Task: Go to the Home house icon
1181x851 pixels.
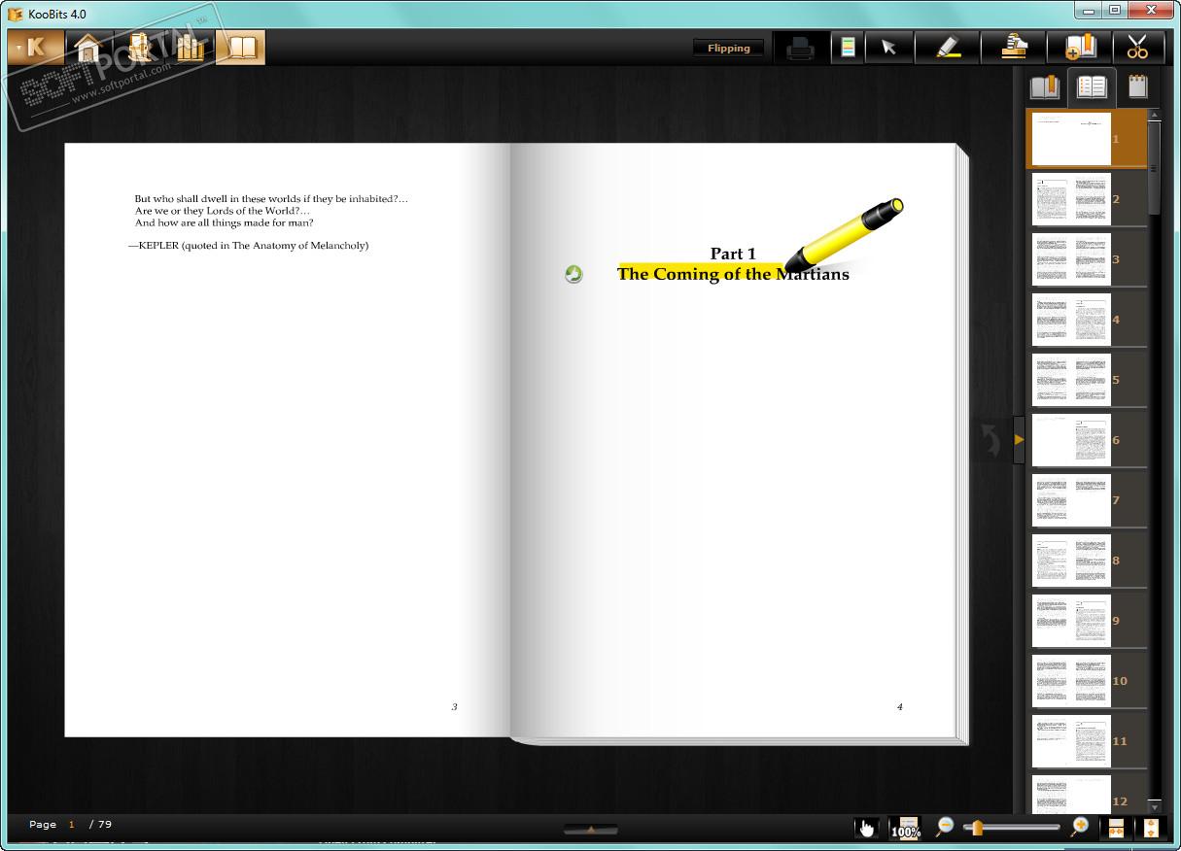Action: [88, 48]
